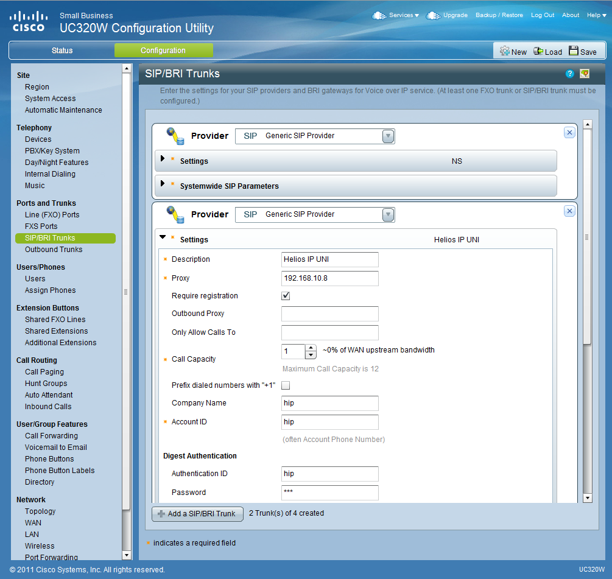
Task: Click the New configuration icon
Action: (505, 52)
